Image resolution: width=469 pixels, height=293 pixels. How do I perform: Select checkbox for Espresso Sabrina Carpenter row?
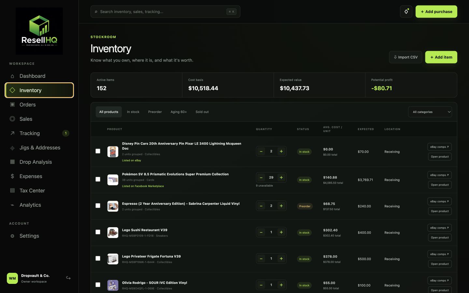coord(98,206)
